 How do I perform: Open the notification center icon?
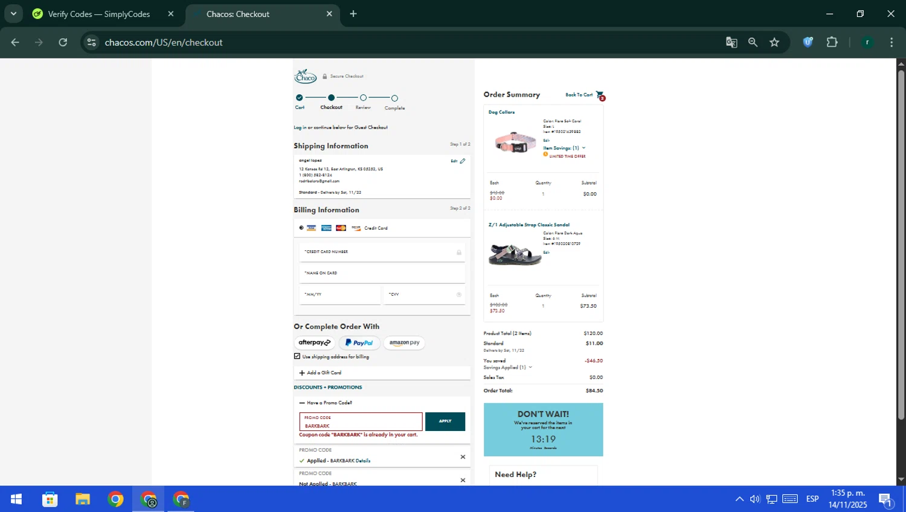(886, 500)
